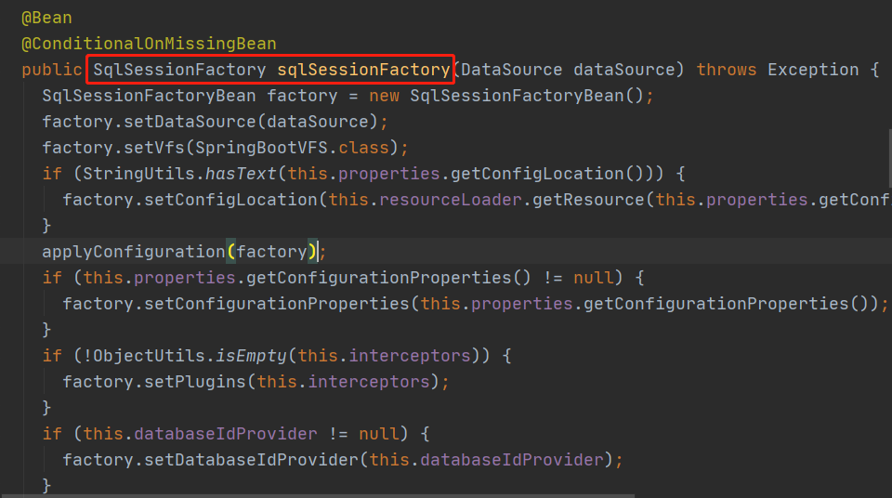Click the @Bean annotation
Screen dimensions: 892x498
click(46, 18)
